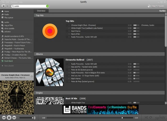The width and height of the screenshot is (167, 121).
Task: Open the File menu
Action: (x=3, y=2)
